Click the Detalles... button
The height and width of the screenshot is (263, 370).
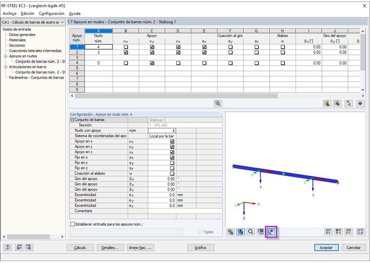coord(110,247)
